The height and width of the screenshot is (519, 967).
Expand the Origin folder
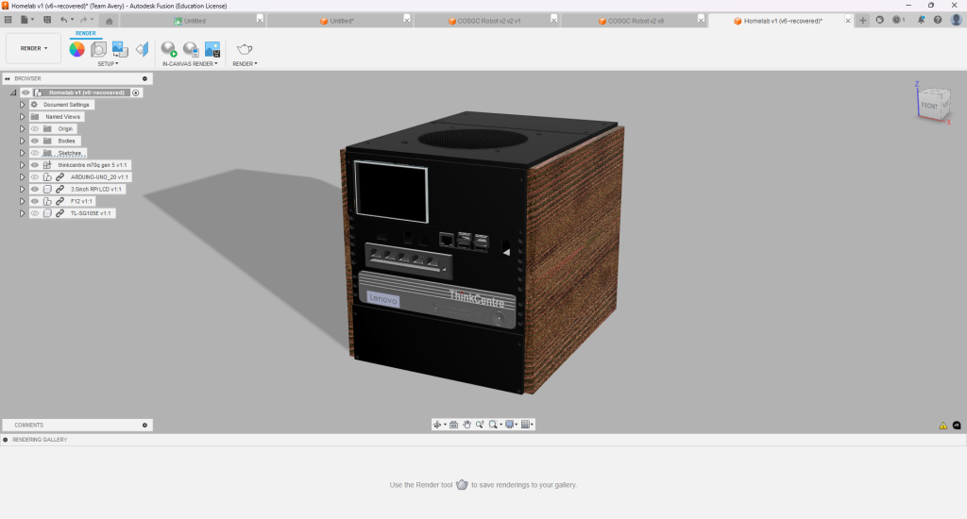23,129
